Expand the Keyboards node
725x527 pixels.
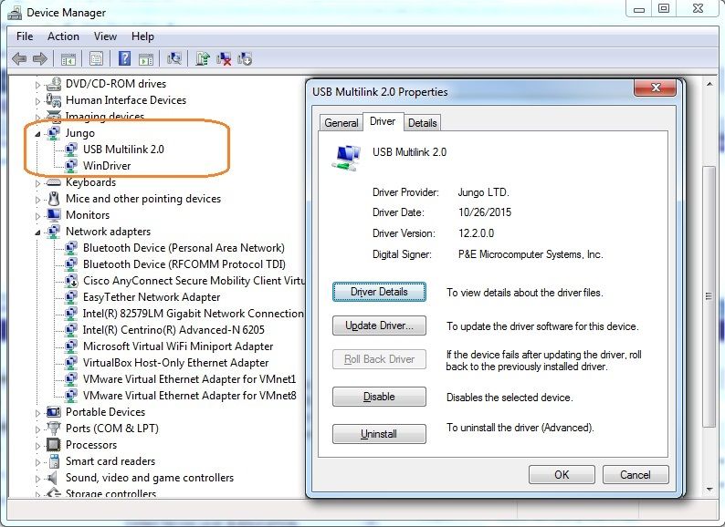pyautogui.click(x=38, y=183)
